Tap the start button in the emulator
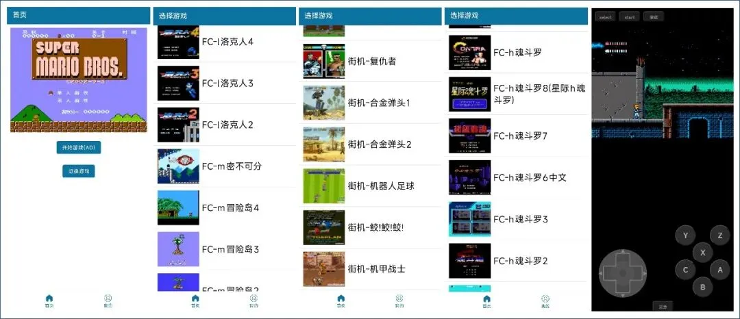This screenshot has height=319, width=740. [x=630, y=17]
